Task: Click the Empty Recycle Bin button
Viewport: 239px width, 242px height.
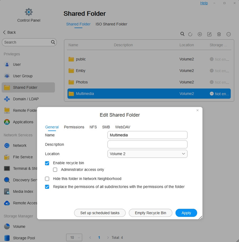Action: coord(151,213)
